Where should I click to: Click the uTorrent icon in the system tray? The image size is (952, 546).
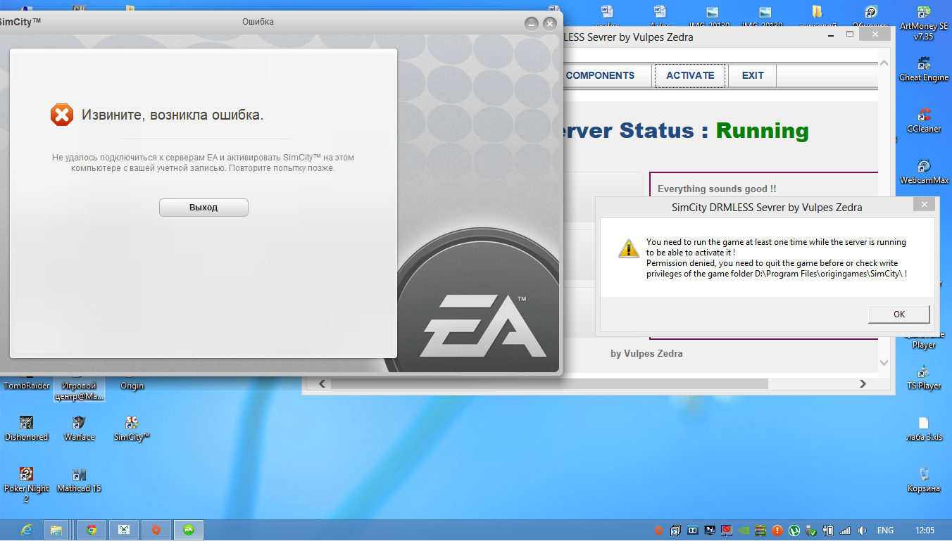pyautogui.click(x=794, y=531)
